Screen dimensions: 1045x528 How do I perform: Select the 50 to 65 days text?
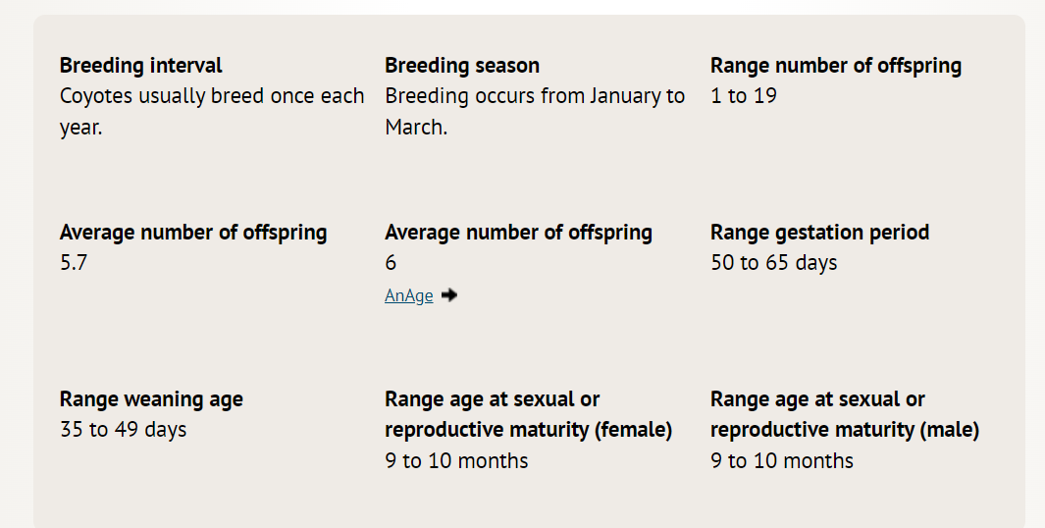774,263
